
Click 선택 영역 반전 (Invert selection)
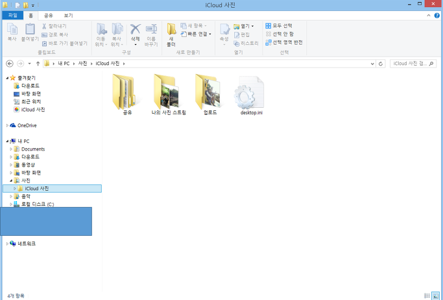click(284, 42)
